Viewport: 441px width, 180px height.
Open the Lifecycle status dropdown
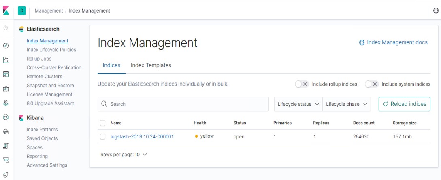coord(298,104)
